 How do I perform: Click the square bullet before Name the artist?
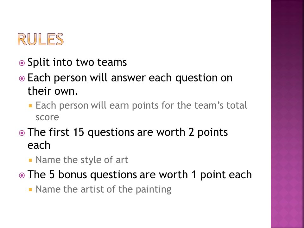click(30, 190)
